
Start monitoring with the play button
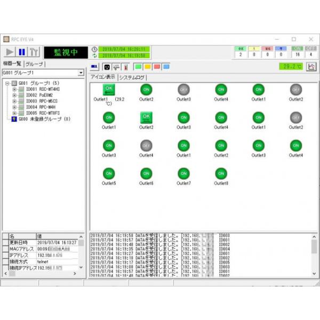10,52
